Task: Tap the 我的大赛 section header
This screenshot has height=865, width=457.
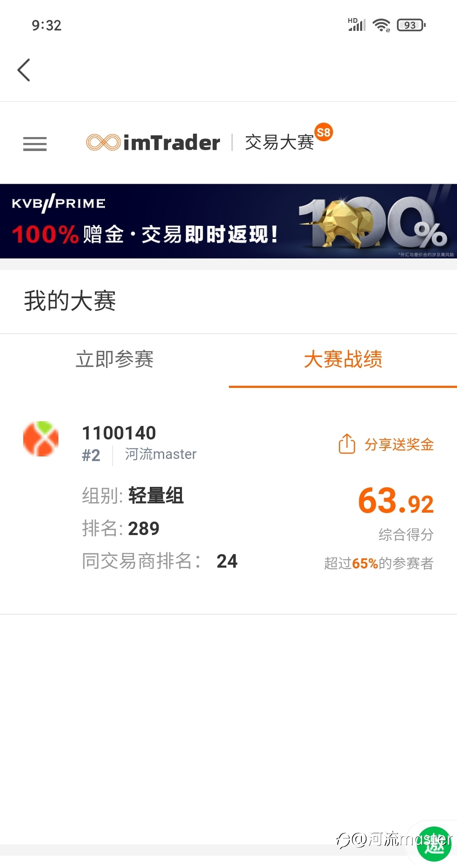Action: coord(70,301)
